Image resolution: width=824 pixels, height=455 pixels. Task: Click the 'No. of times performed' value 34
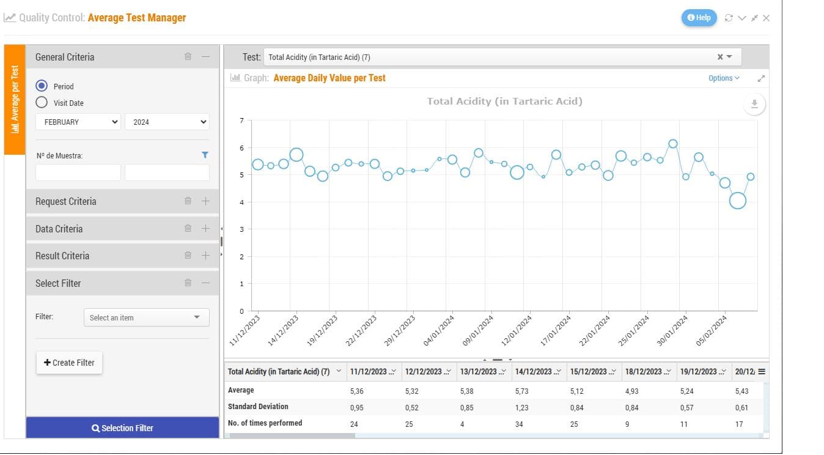coord(519,424)
